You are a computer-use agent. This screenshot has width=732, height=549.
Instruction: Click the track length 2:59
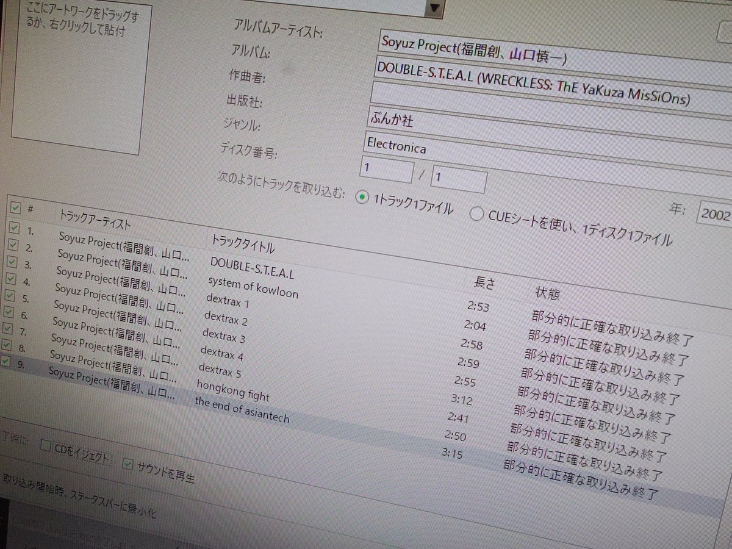[467, 363]
